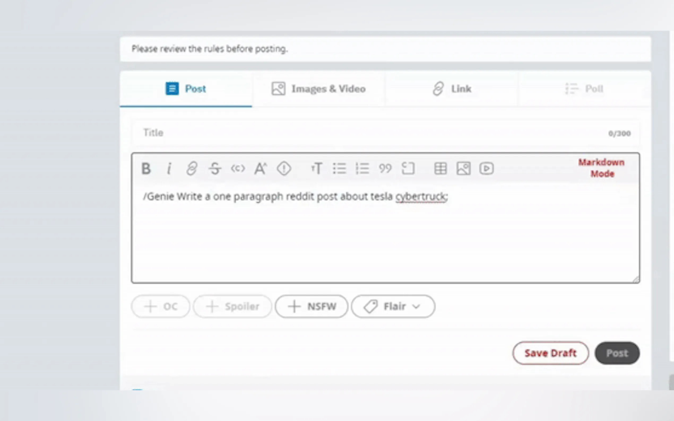Click the Save Draft button
This screenshot has width=674, height=421.
pyautogui.click(x=550, y=353)
